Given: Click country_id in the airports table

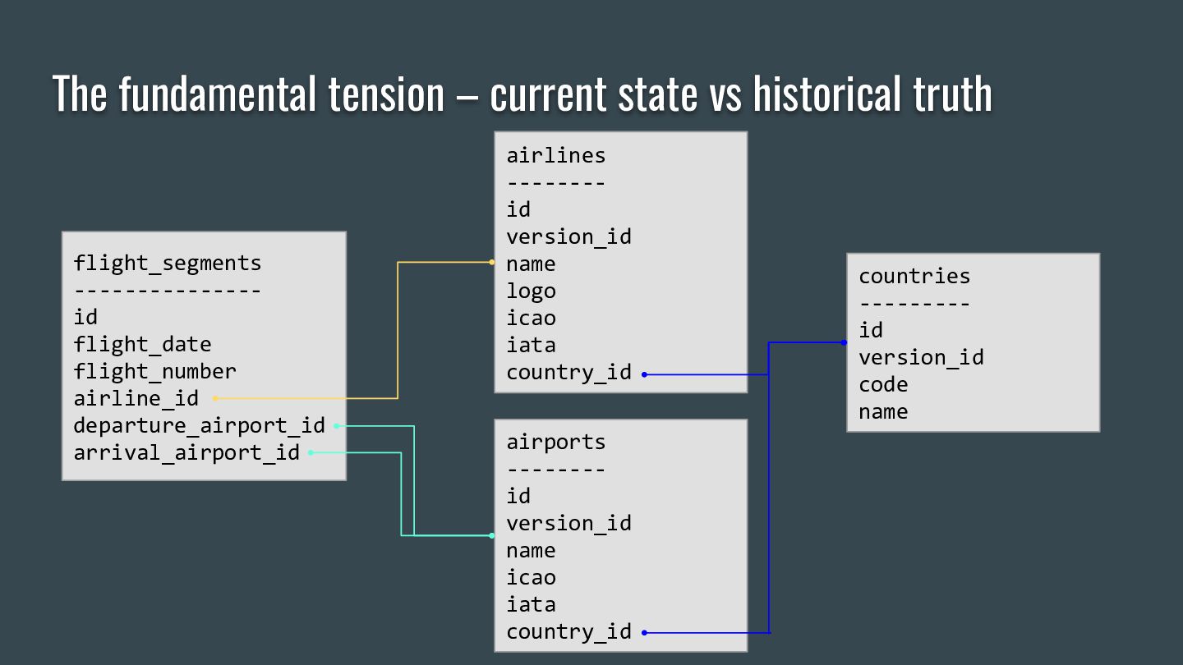Looking at the screenshot, I should pyautogui.click(x=569, y=632).
